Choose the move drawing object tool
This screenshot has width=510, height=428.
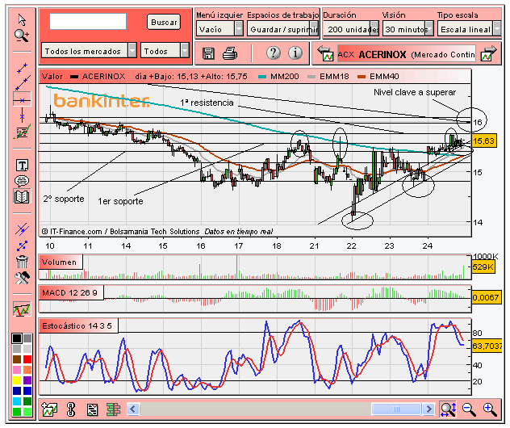pos(22,245)
